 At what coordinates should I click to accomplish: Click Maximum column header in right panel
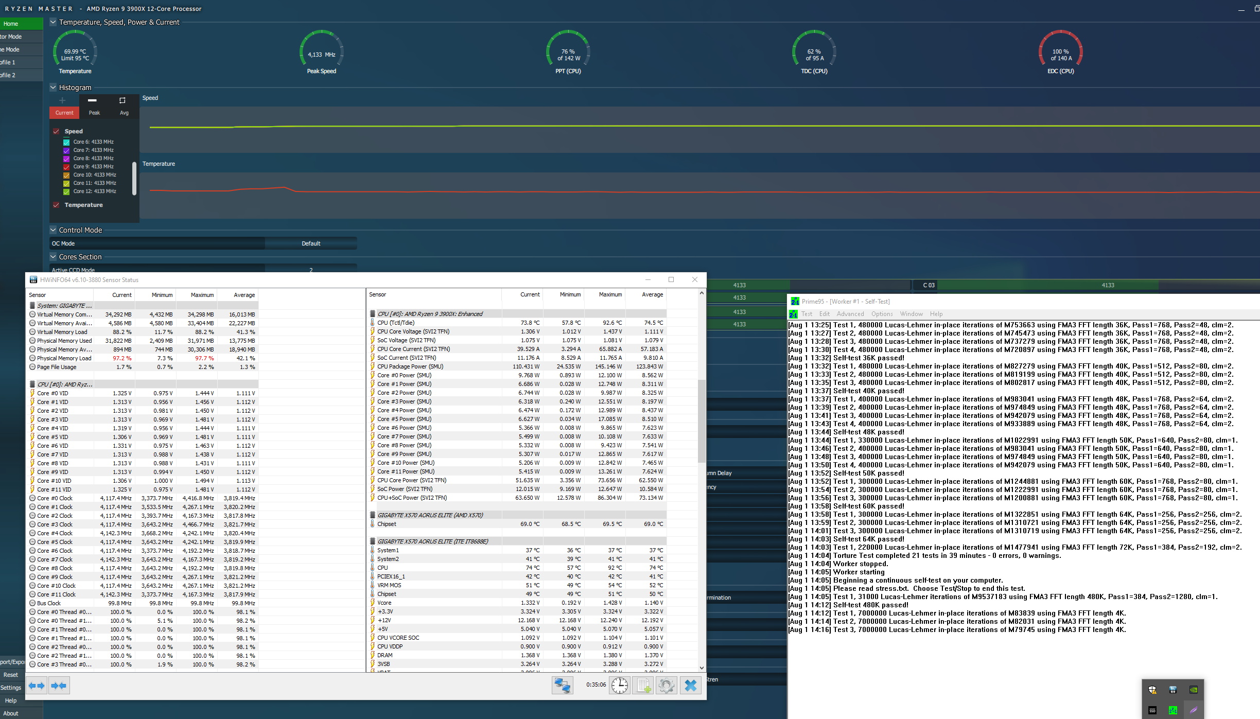pos(610,294)
